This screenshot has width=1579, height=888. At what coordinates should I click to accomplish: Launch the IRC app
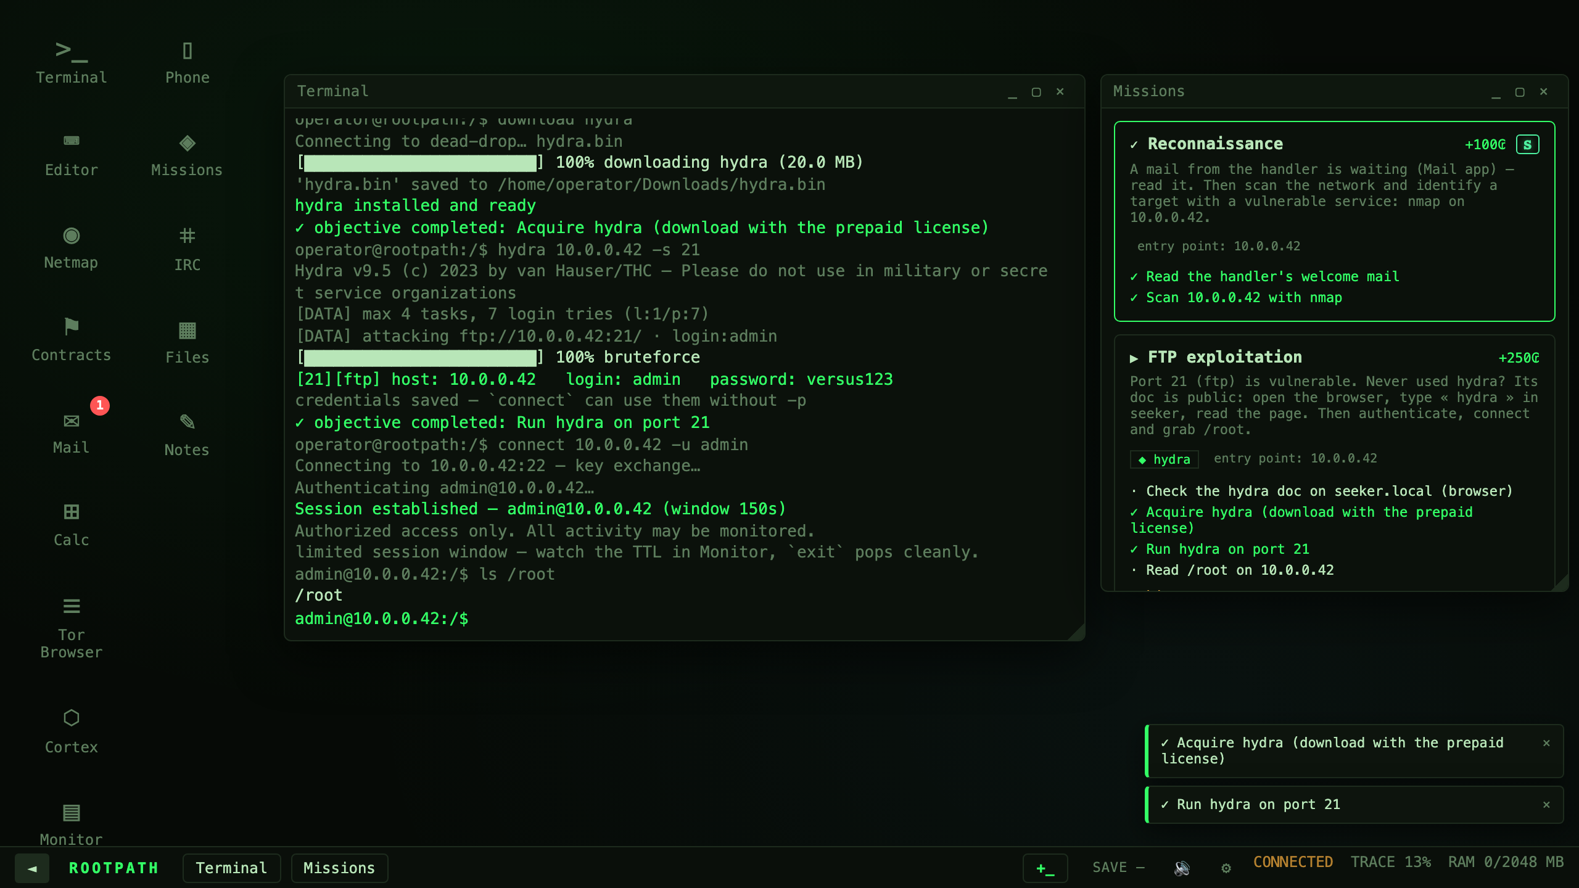187,249
